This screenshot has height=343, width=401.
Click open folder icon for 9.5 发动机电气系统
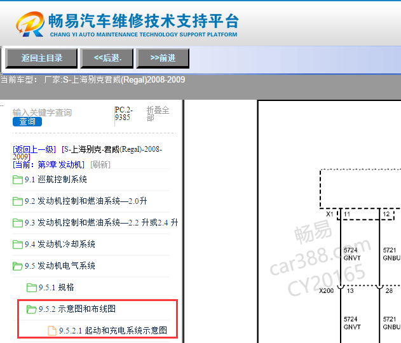point(18,266)
